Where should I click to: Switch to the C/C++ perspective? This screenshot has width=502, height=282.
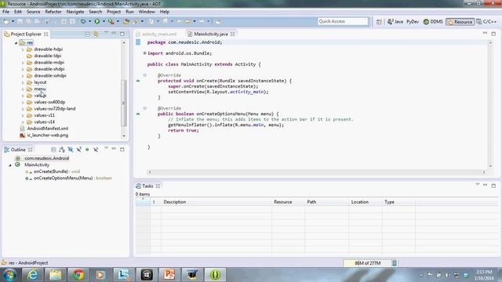click(486, 22)
